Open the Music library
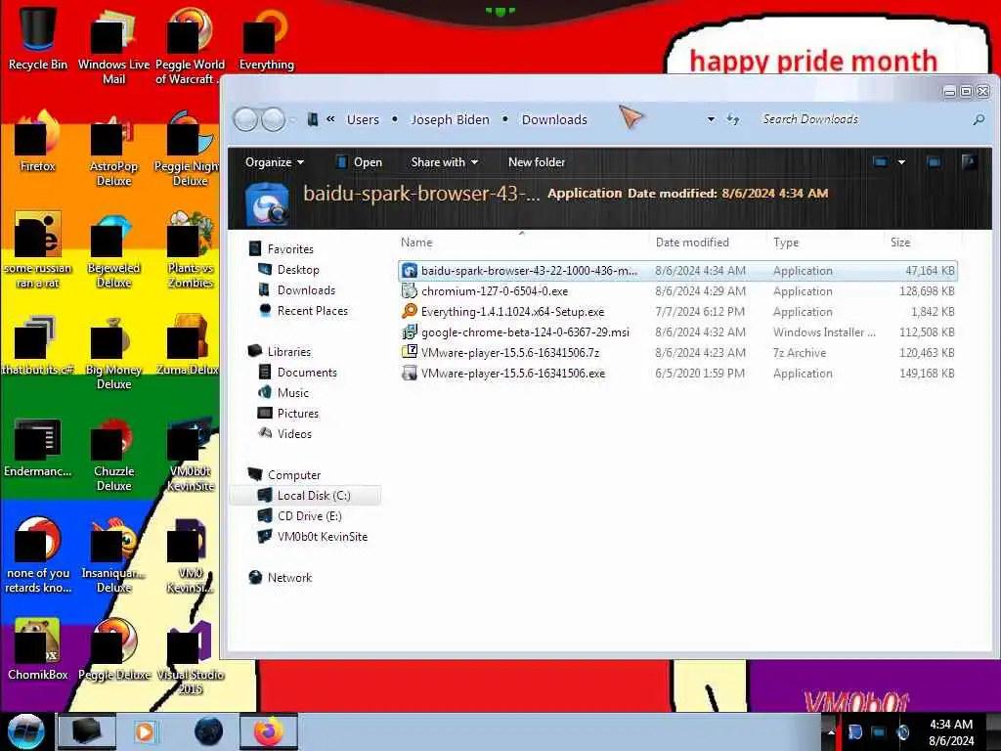The height and width of the screenshot is (751, 1001). [x=283, y=392]
